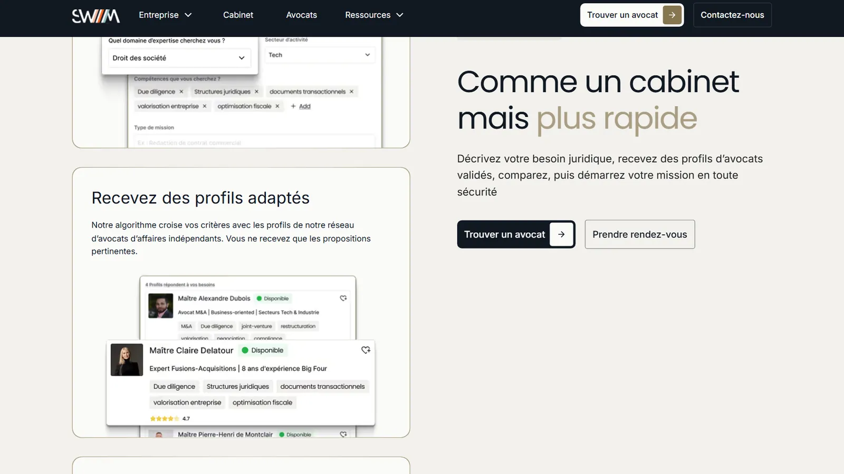
Task: Open the Tech secteur d'activité dropdown
Action: pyautogui.click(x=320, y=55)
